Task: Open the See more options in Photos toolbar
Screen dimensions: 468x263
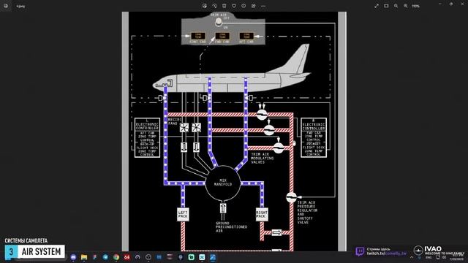Action: [263, 6]
